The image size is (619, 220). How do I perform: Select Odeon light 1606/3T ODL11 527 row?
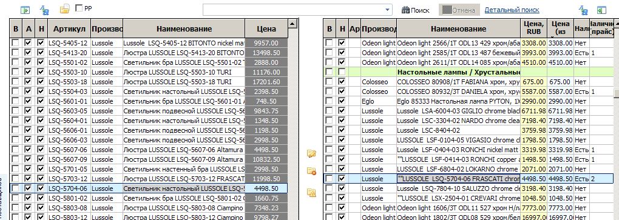point(468,208)
